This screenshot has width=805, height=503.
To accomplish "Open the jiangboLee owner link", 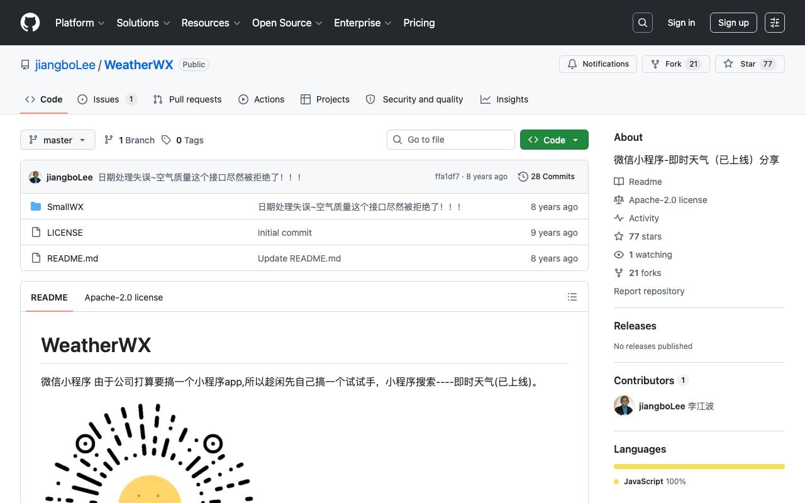I will (65, 65).
